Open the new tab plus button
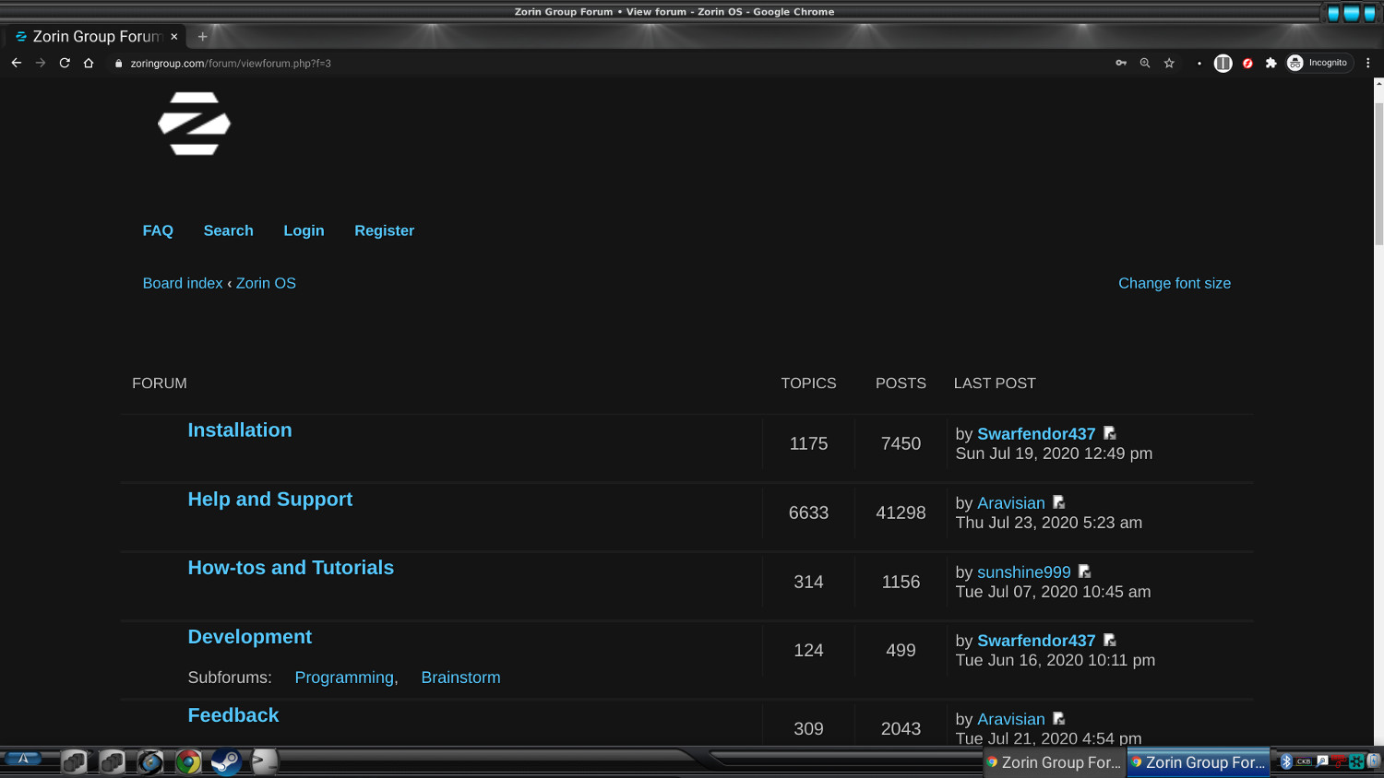 point(203,37)
